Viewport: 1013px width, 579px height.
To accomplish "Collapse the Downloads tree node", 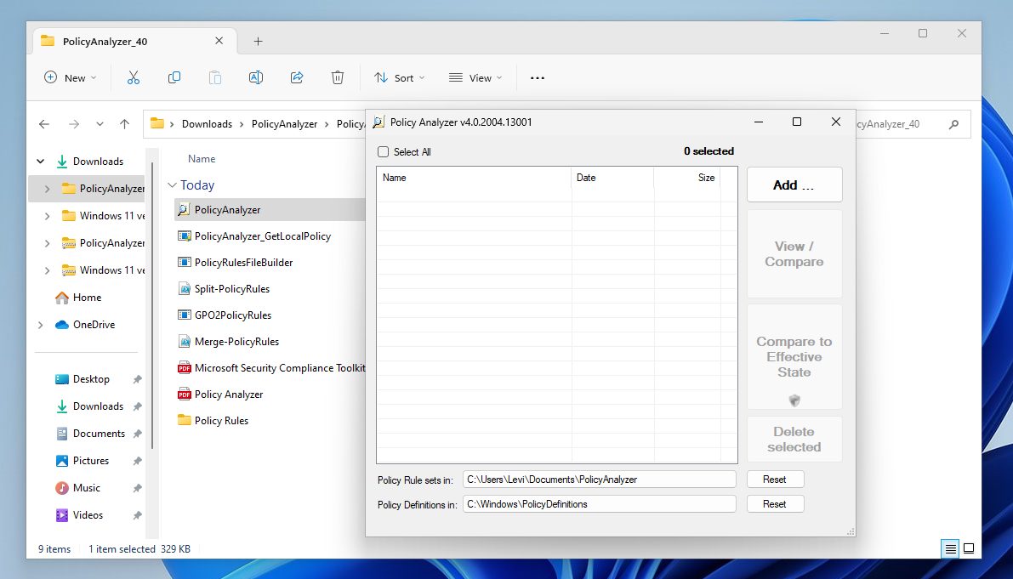I will [x=41, y=162].
